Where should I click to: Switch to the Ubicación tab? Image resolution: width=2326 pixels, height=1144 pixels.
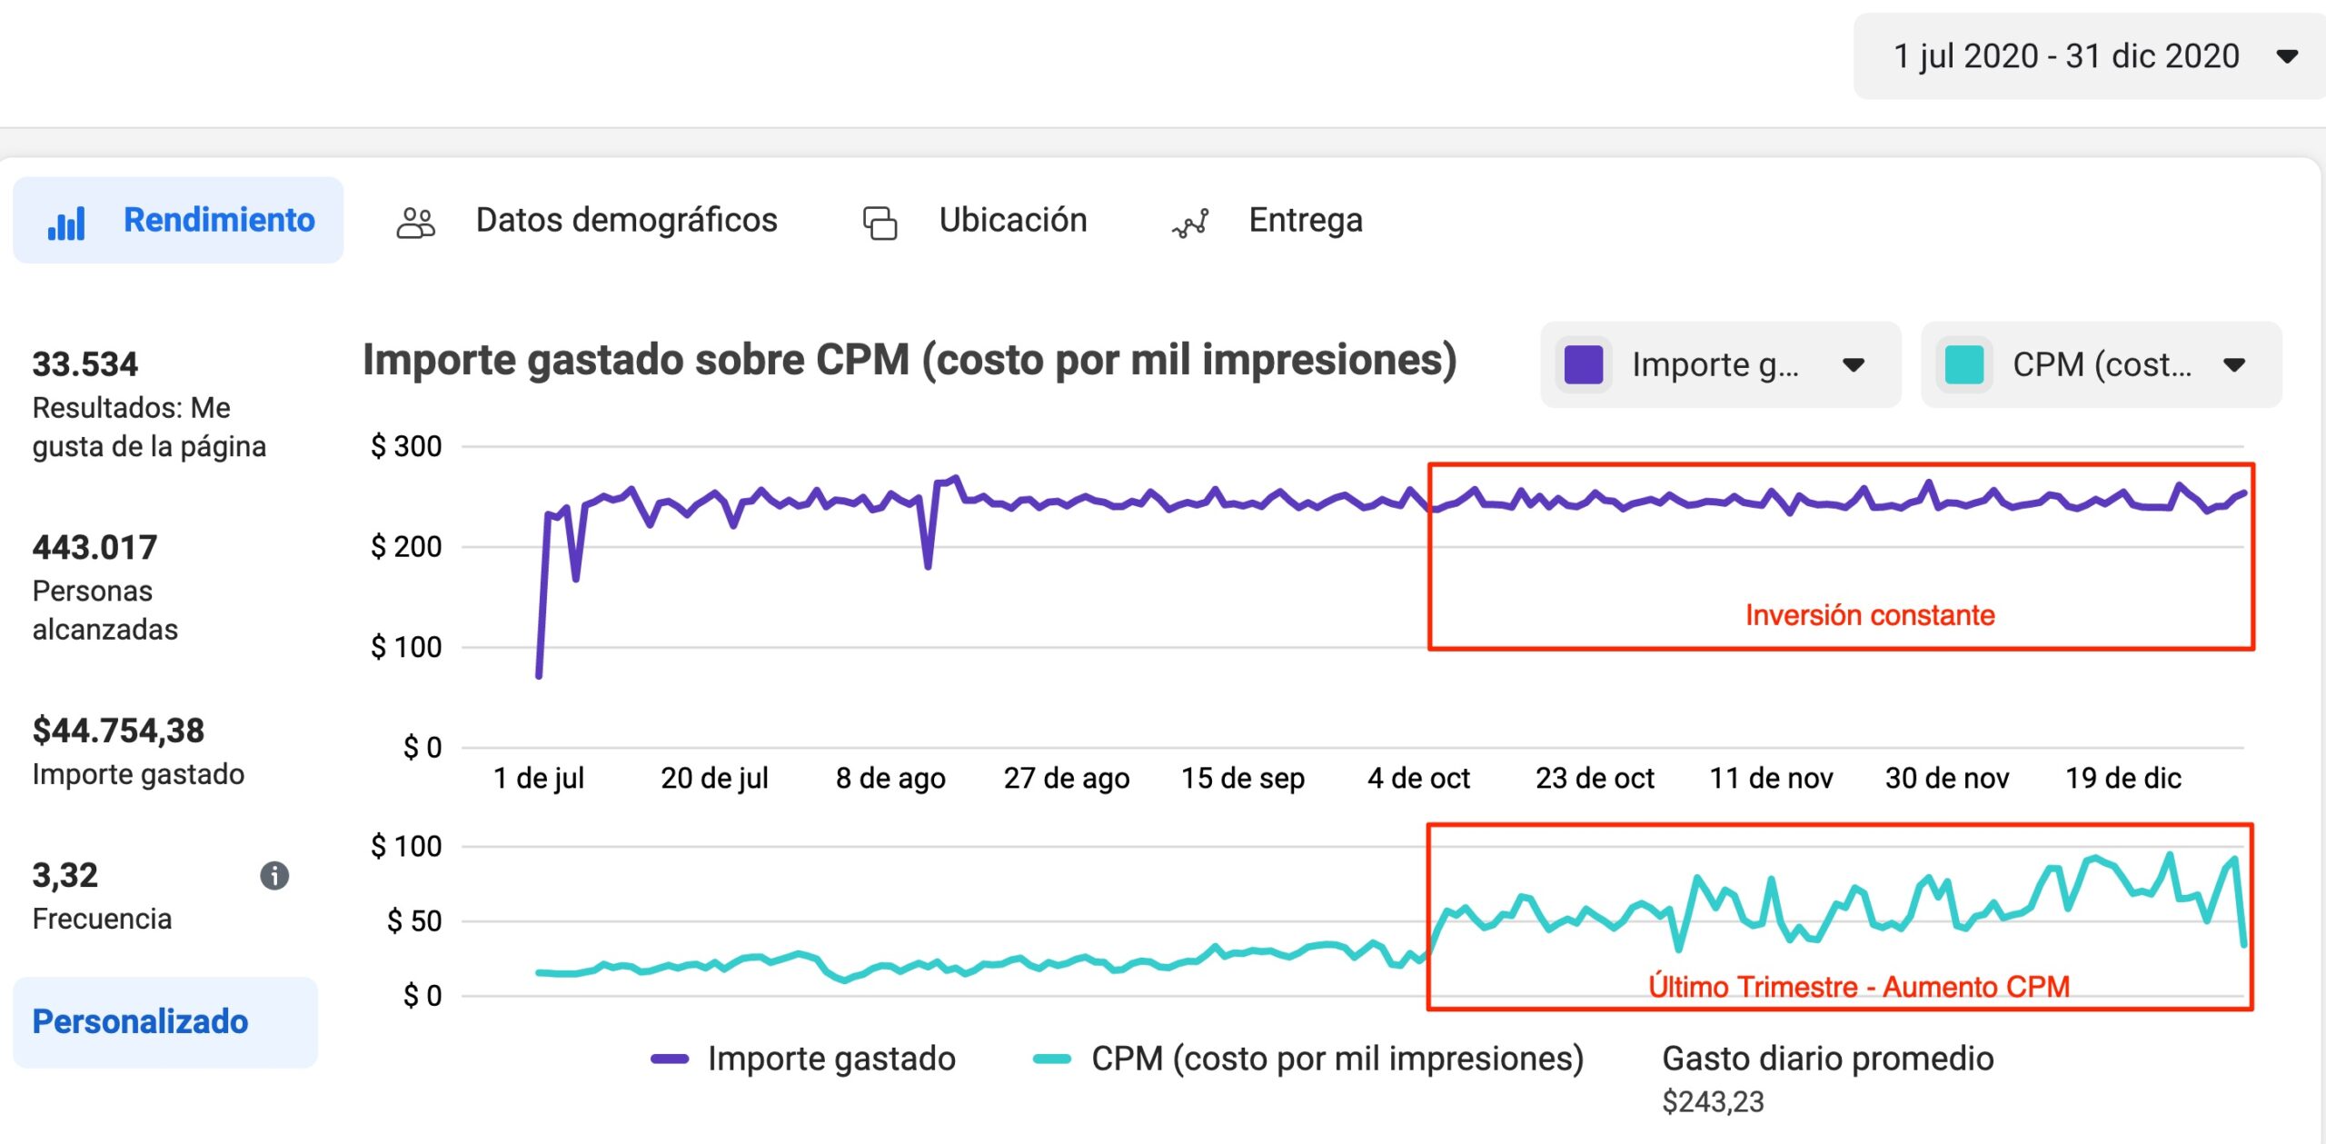(x=1012, y=220)
